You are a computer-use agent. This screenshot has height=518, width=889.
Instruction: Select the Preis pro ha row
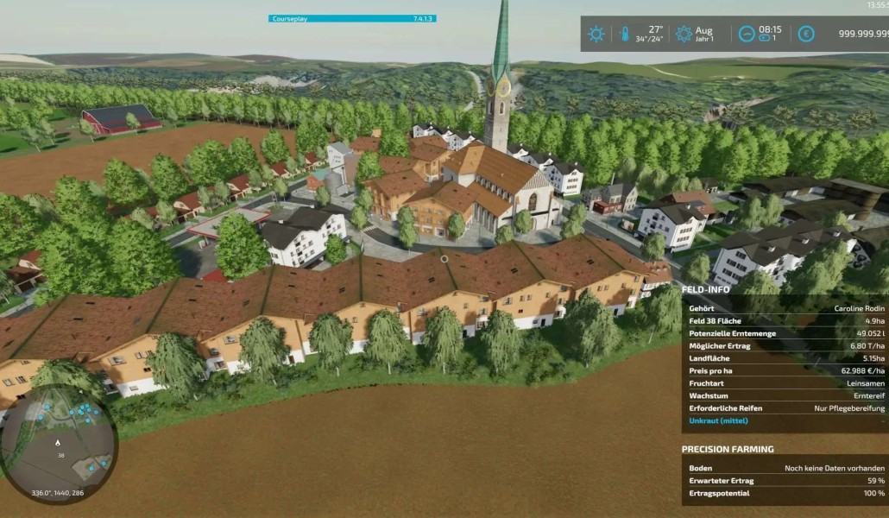pyautogui.click(x=786, y=370)
